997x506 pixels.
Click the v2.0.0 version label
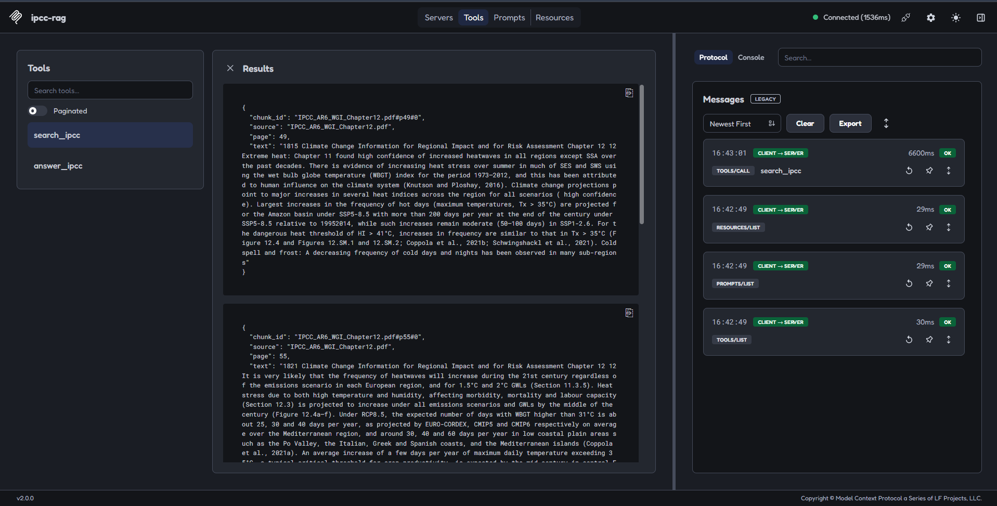[25, 498]
